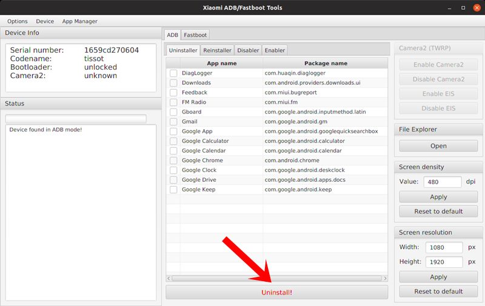This screenshot has height=306, width=485.
Task: Focus the dpi value field
Action: tap(443, 182)
